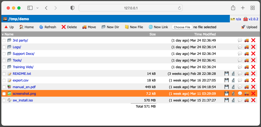Image resolution: width=261 pixels, height=127 pixels.
Task: Open manual_en.pdf file link
Action: (24, 87)
